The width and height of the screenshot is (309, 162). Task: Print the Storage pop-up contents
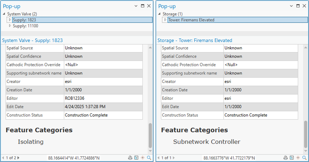pyautogui.click(x=286, y=158)
